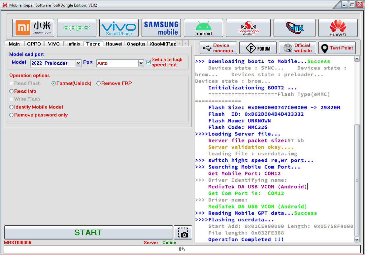Screen dimensions: 365x255
Task: Take screenshot with the camera icon
Action: [x=183, y=233]
